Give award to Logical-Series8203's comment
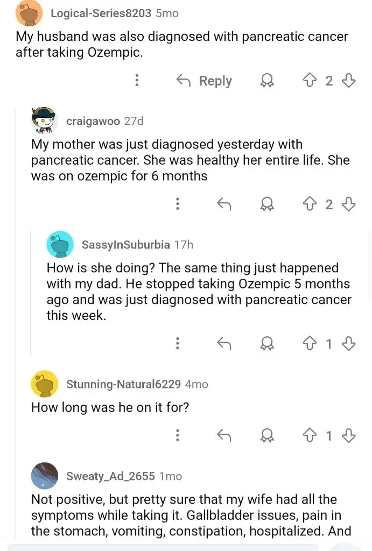This screenshot has width=372, height=551. click(266, 81)
